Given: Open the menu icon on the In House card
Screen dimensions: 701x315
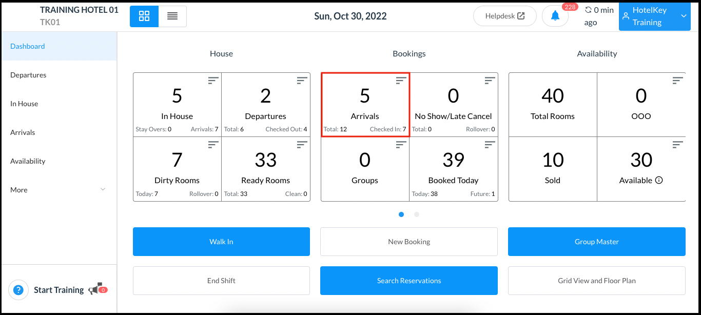Looking at the screenshot, I should point(212,80).
